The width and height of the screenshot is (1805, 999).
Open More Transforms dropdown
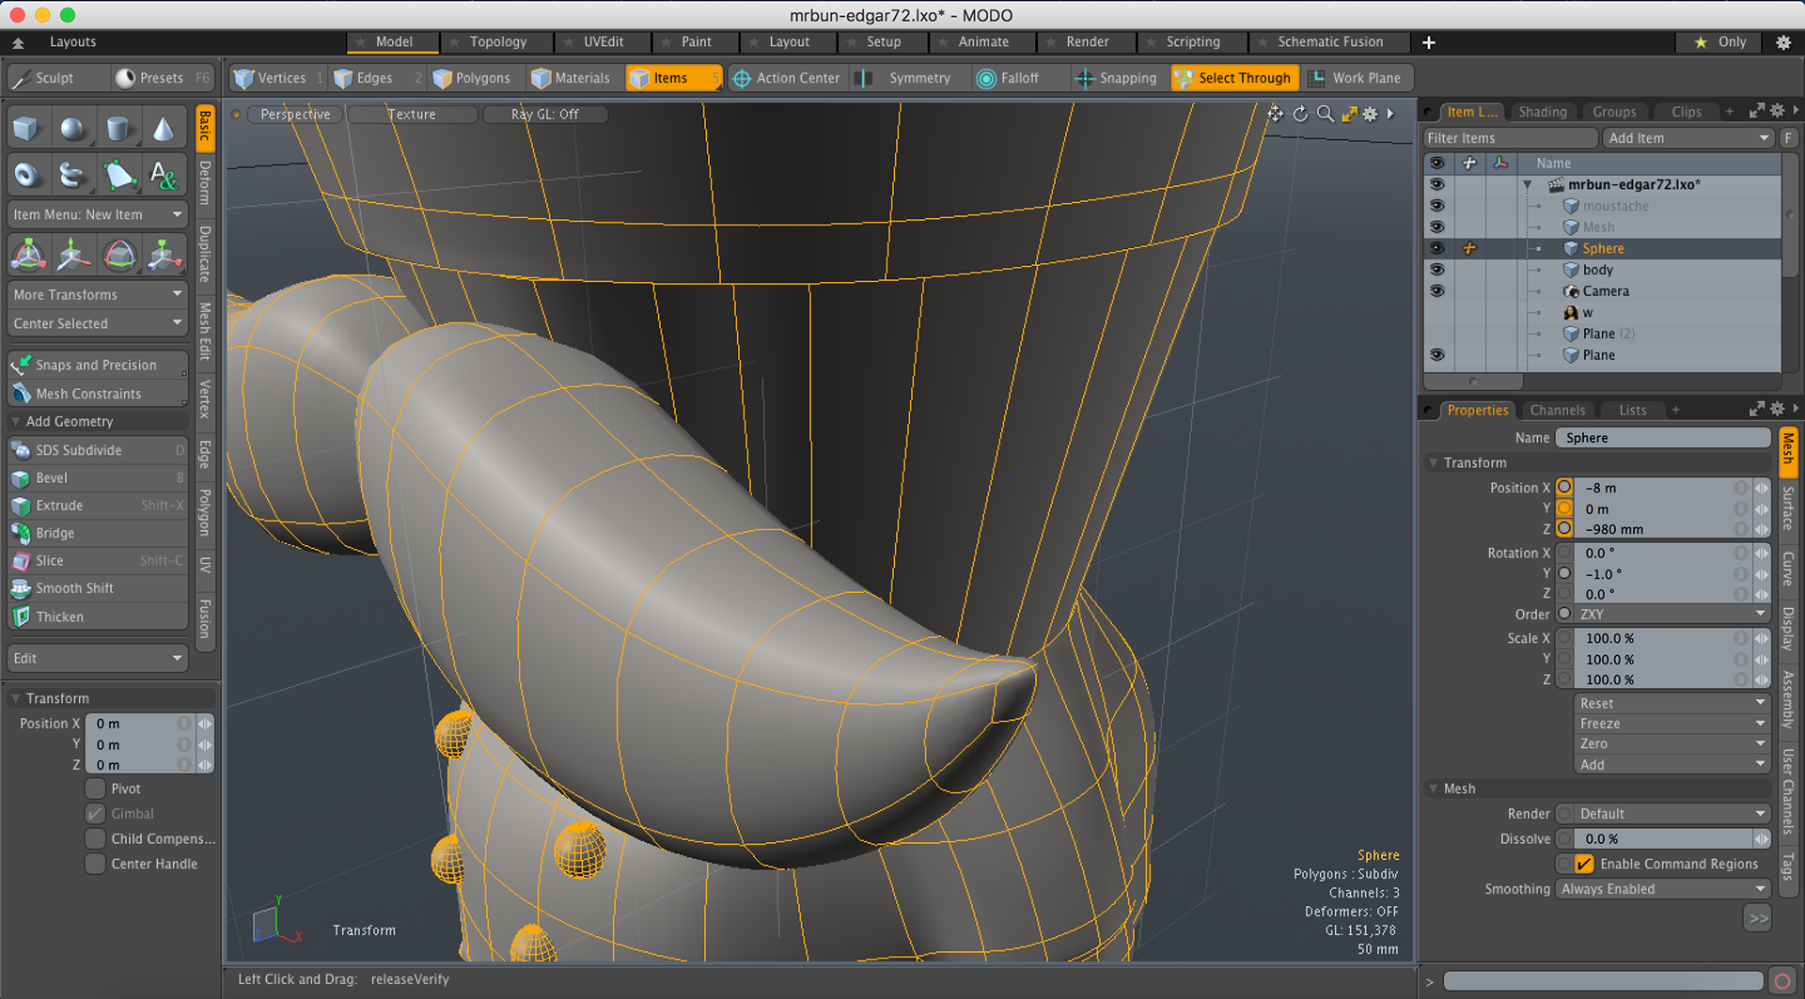click(98, 294)
